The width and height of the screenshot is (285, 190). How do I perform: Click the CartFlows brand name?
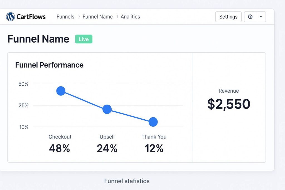[31, 17]
